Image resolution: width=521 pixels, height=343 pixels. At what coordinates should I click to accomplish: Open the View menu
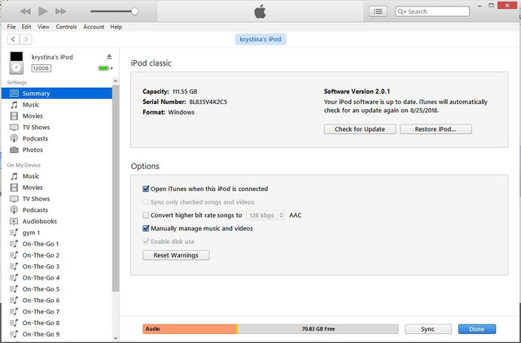point(43,27)
